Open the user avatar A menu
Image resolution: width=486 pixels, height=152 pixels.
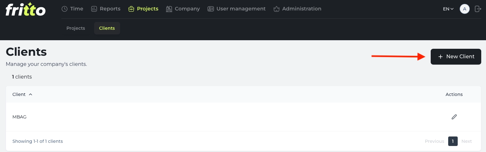[465, 9]
